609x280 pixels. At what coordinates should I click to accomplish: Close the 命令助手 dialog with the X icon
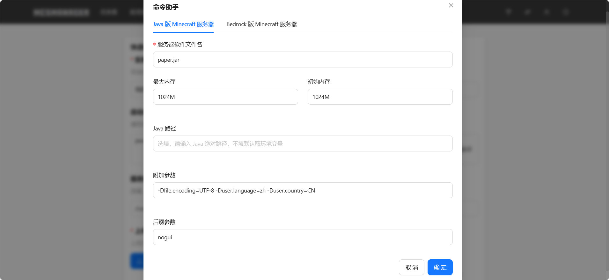click(x=451, y=5)
